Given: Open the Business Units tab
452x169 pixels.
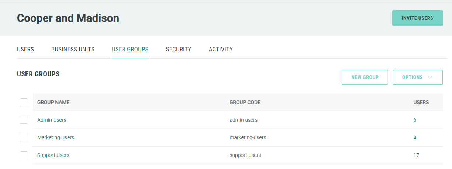Looking at the screenshot, I should (x=73, y=49).
